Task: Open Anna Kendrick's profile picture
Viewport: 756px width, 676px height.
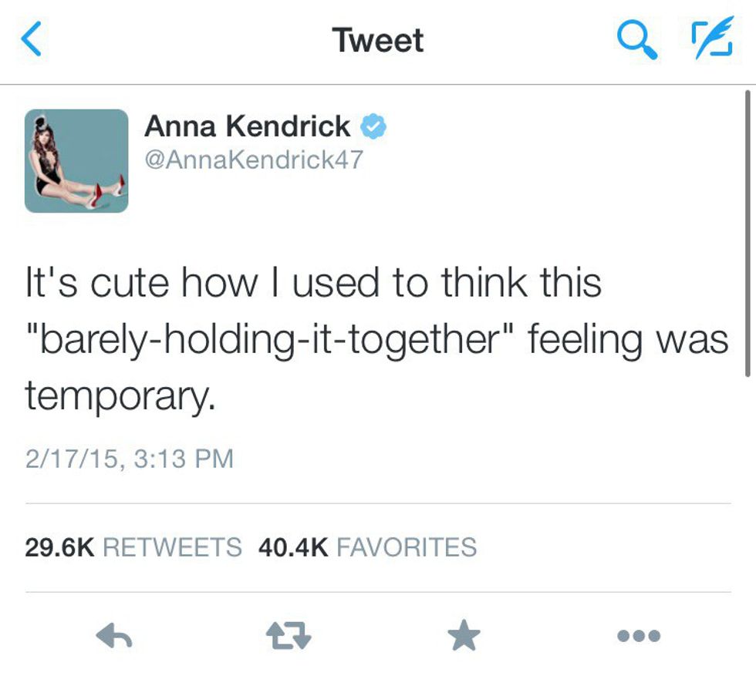Action: pyautogui.click(x=76, y=160)
